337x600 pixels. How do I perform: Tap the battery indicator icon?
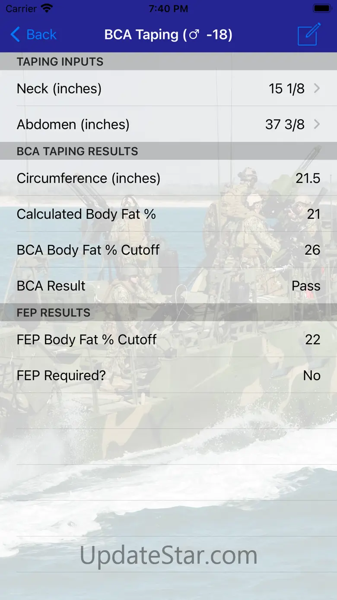click(322, 9)
